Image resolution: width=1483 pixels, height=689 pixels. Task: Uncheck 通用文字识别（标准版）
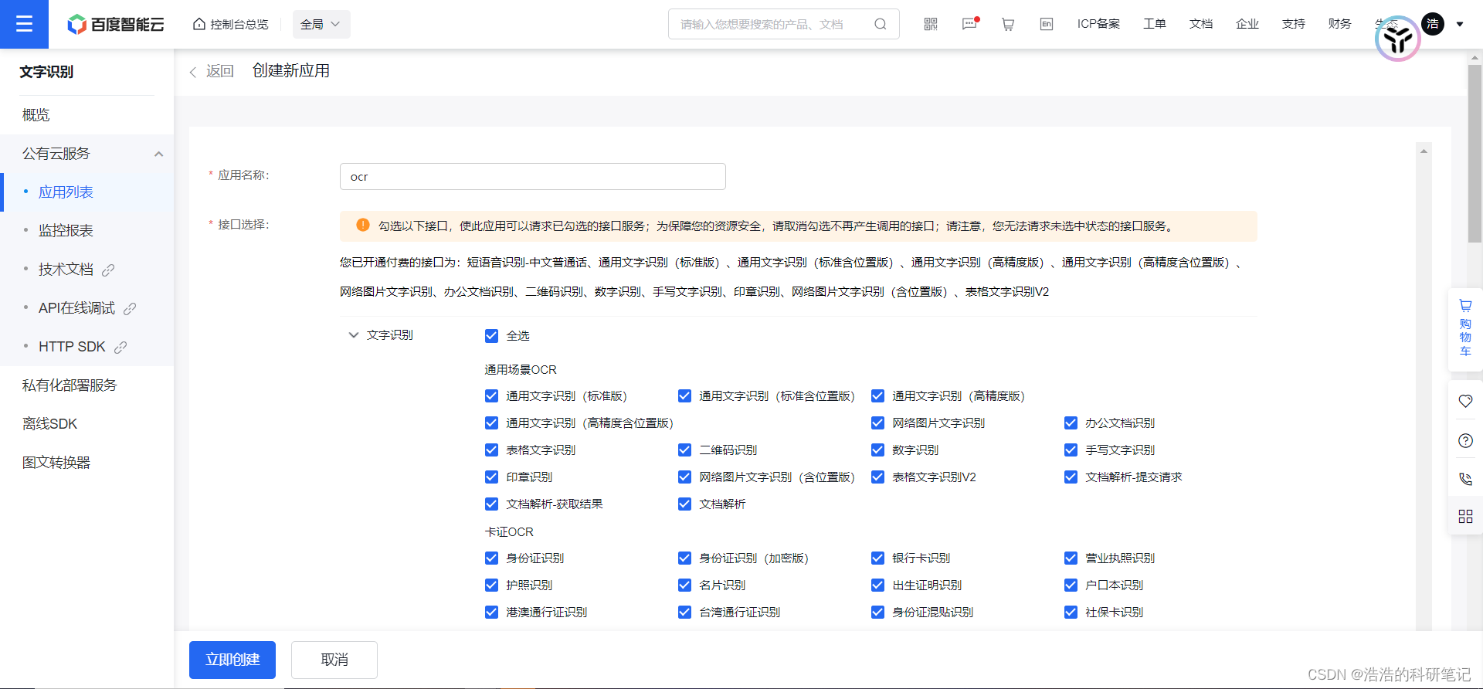(491, 395)
